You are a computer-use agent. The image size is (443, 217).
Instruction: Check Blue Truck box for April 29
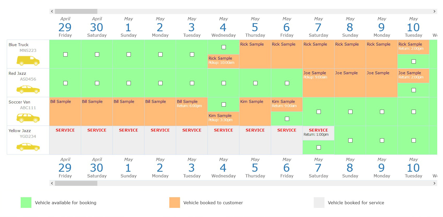[65, 54]
